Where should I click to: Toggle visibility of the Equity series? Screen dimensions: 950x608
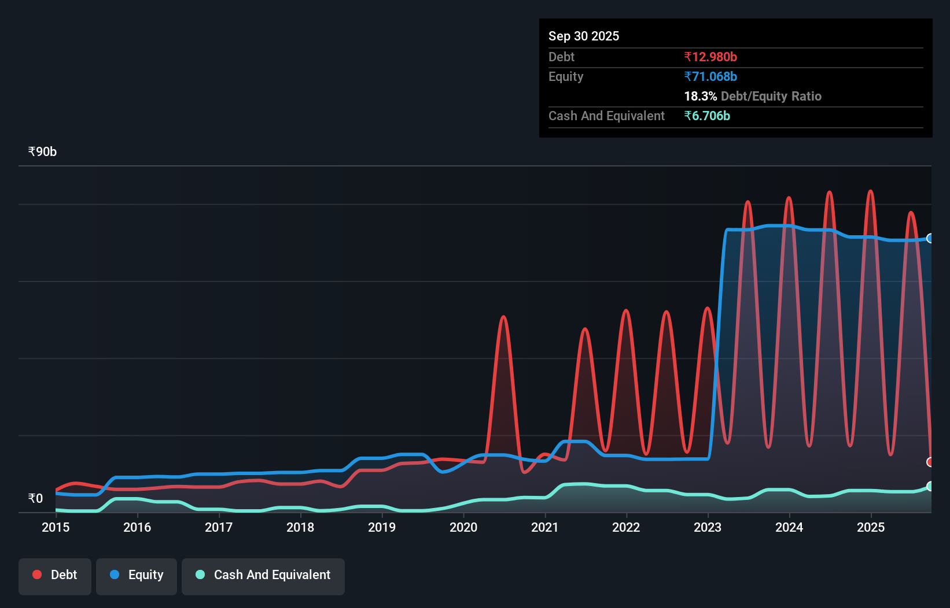pyautogui.click(x=136, y=576)
